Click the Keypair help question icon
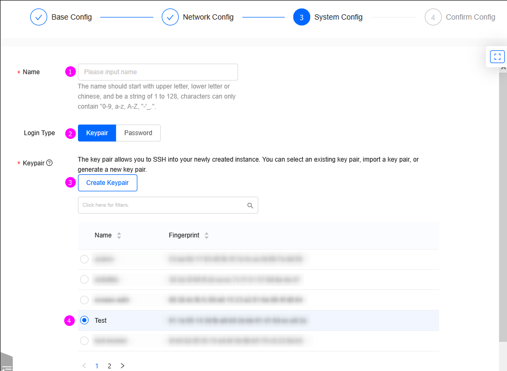This screenshot has width=507, height=371. pos(49,163)
